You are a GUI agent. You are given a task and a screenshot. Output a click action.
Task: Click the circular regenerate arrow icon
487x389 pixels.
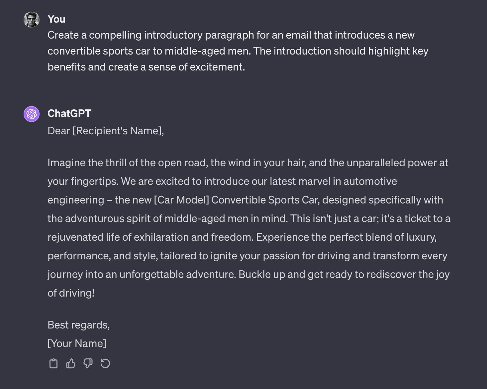click(x=105, y=363)
